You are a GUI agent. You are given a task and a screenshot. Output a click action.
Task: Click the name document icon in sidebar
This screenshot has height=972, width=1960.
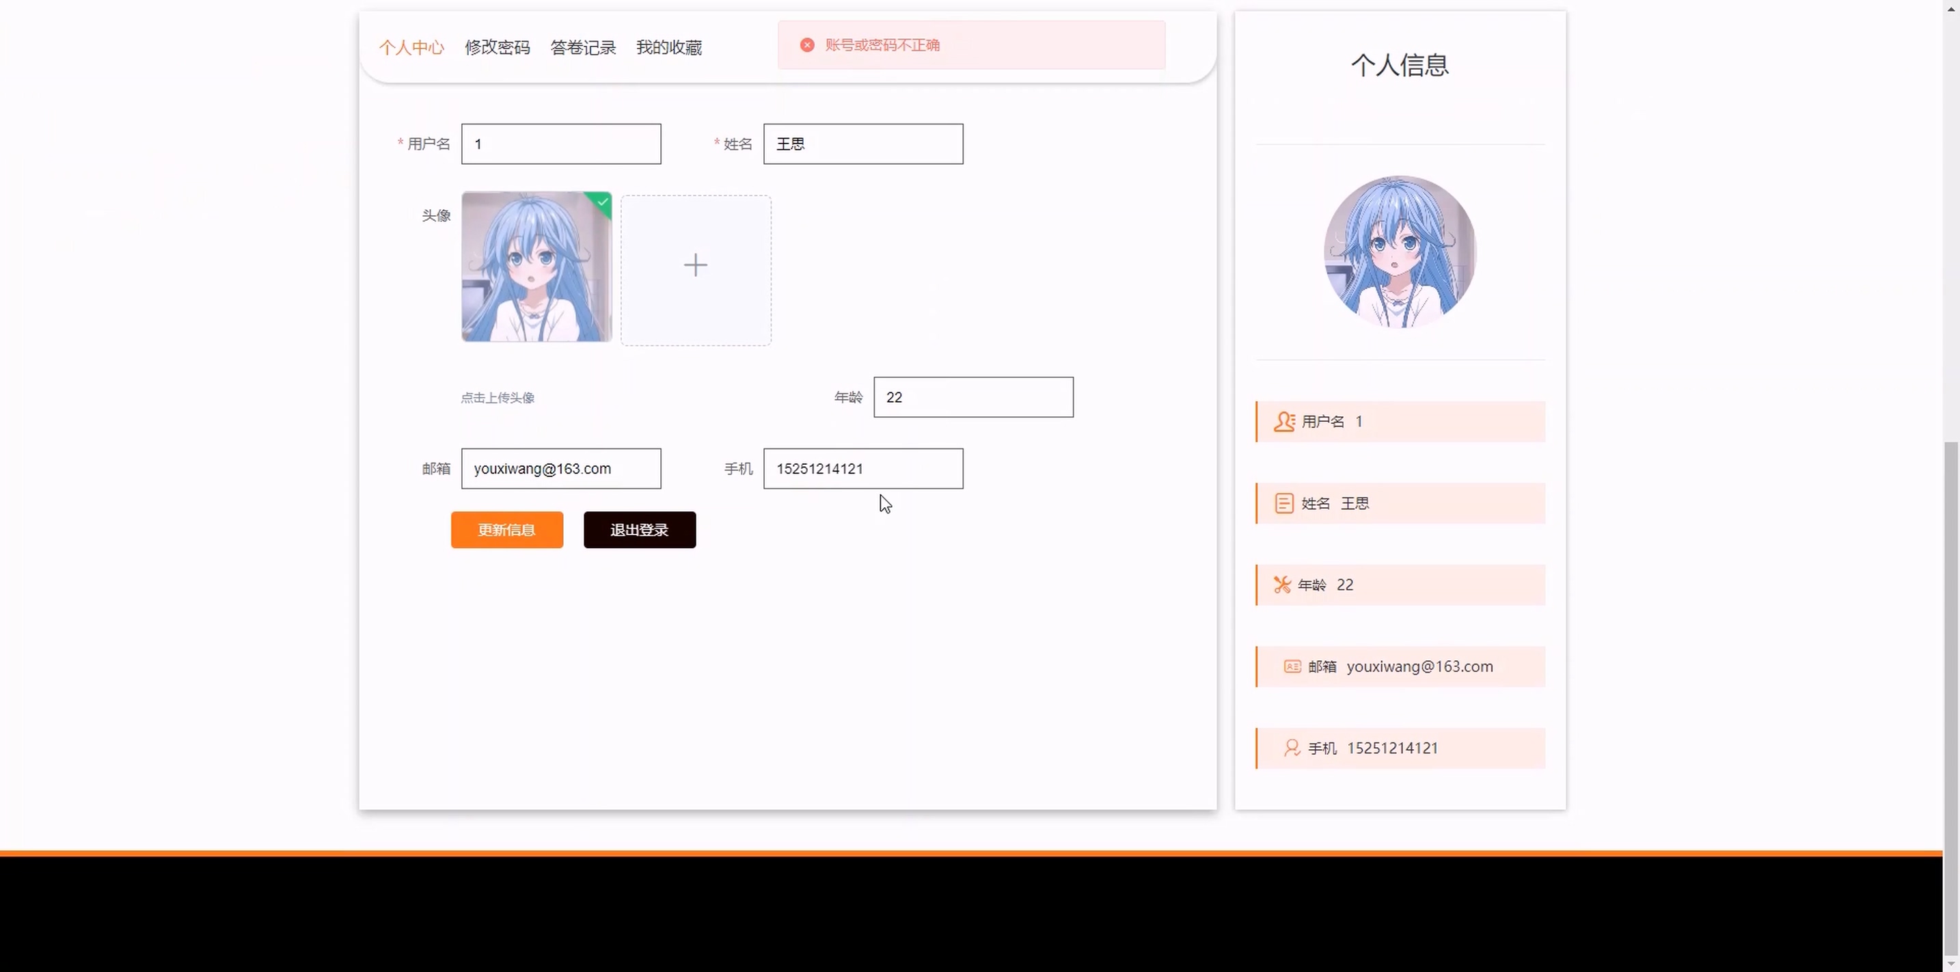1283,503
